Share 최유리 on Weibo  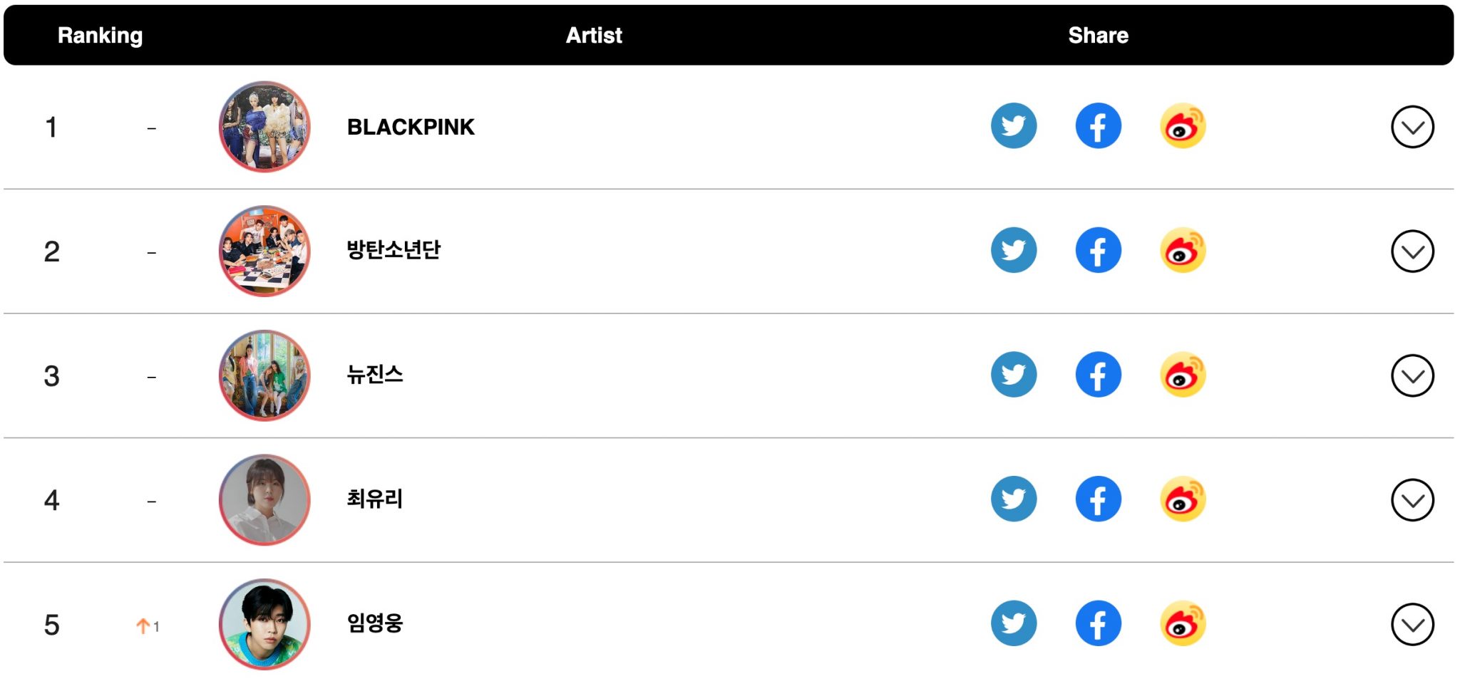pyautogui.click(x=1182, y=499)
